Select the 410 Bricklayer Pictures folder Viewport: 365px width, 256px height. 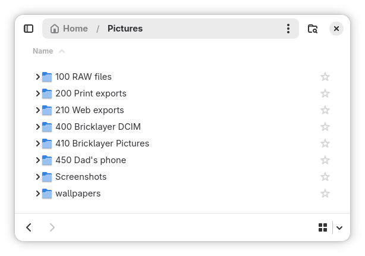102,143
